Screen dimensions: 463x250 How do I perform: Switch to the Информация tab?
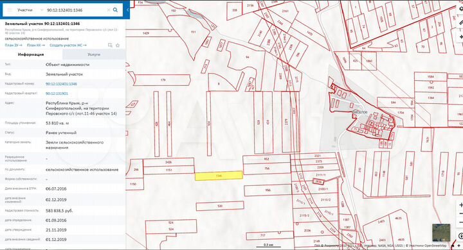tap(31, 54)
